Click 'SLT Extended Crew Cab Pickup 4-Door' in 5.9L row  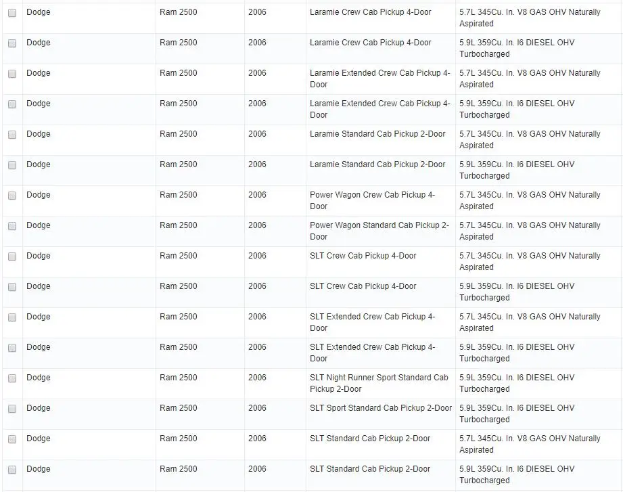coord(372,353)
